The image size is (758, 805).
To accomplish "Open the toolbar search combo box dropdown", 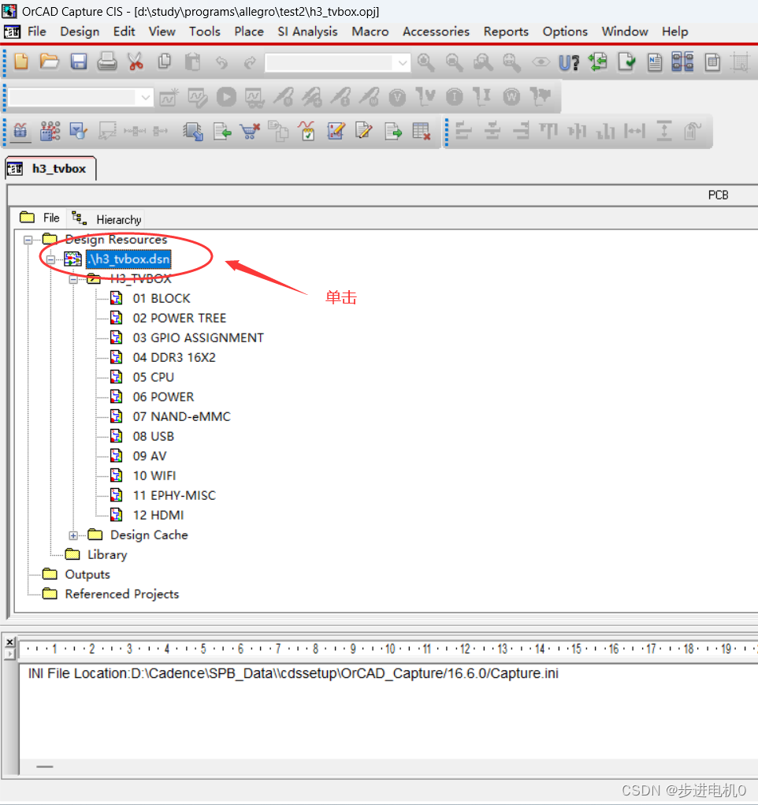I will (403, 63).
